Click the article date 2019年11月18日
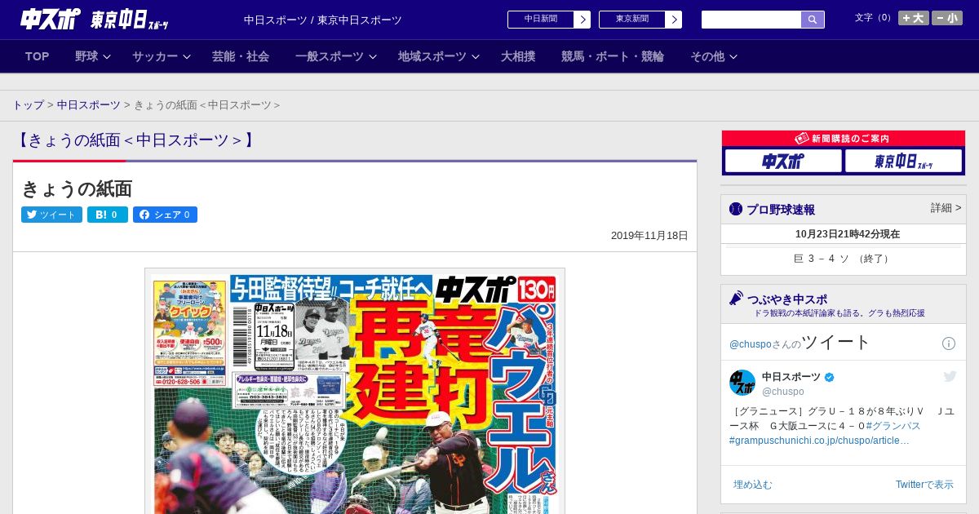 (x=649, y=236)
